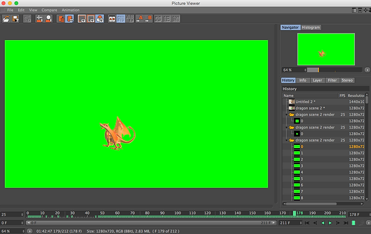Image resolution: width=371 pixels, height=234 pixels.
Task: Jump to the first frame
Action: click(307, 223)
